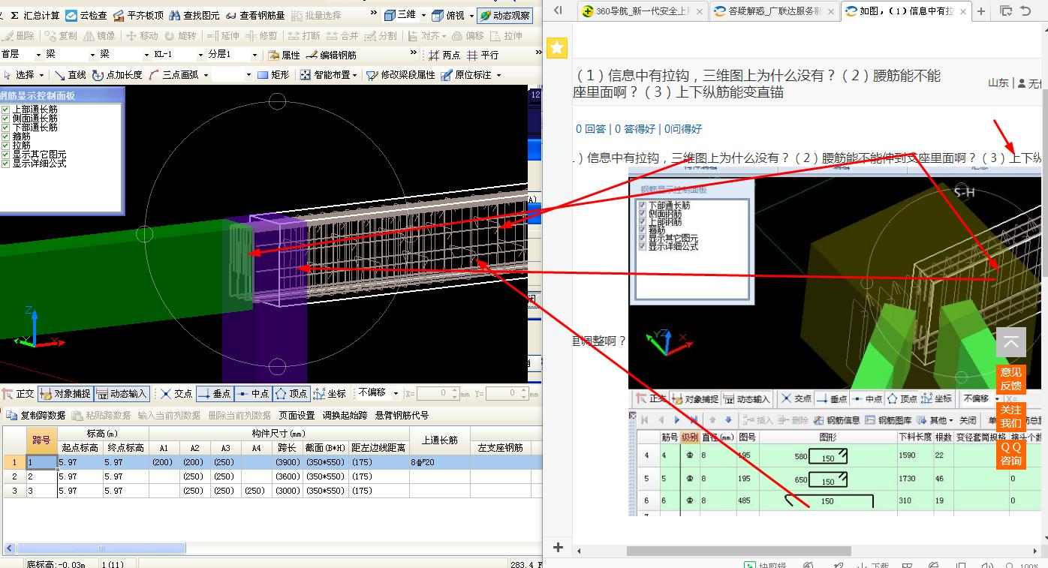Expand 俯视 view dropdown arrow

(471, 15)
